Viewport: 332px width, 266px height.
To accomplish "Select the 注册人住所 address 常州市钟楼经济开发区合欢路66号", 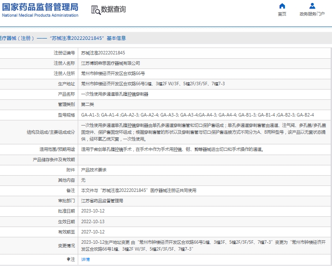I will tap(113, 73).
